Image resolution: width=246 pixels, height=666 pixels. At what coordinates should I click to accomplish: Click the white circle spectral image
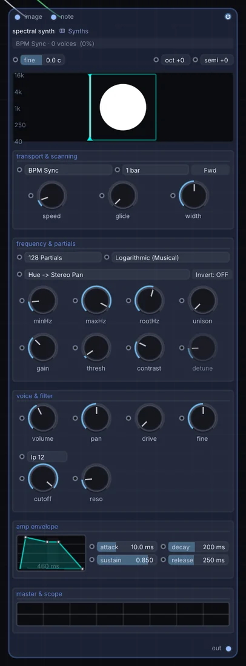pyautogui.click(x=123, y=107)
